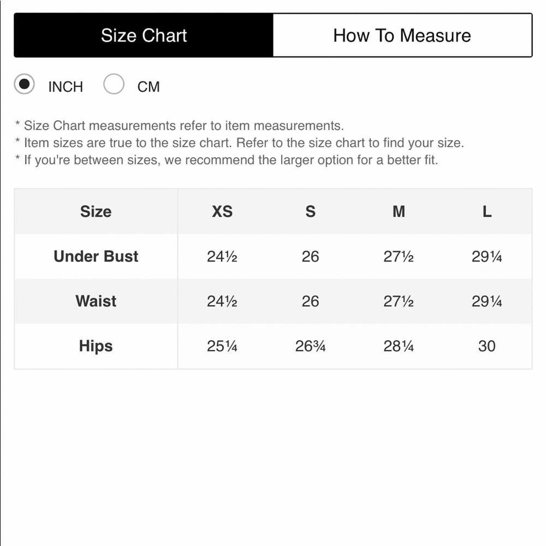This screenshot has height=546, width=546.
Task: Select the INCH radio button
Action: tap(24, 84)
